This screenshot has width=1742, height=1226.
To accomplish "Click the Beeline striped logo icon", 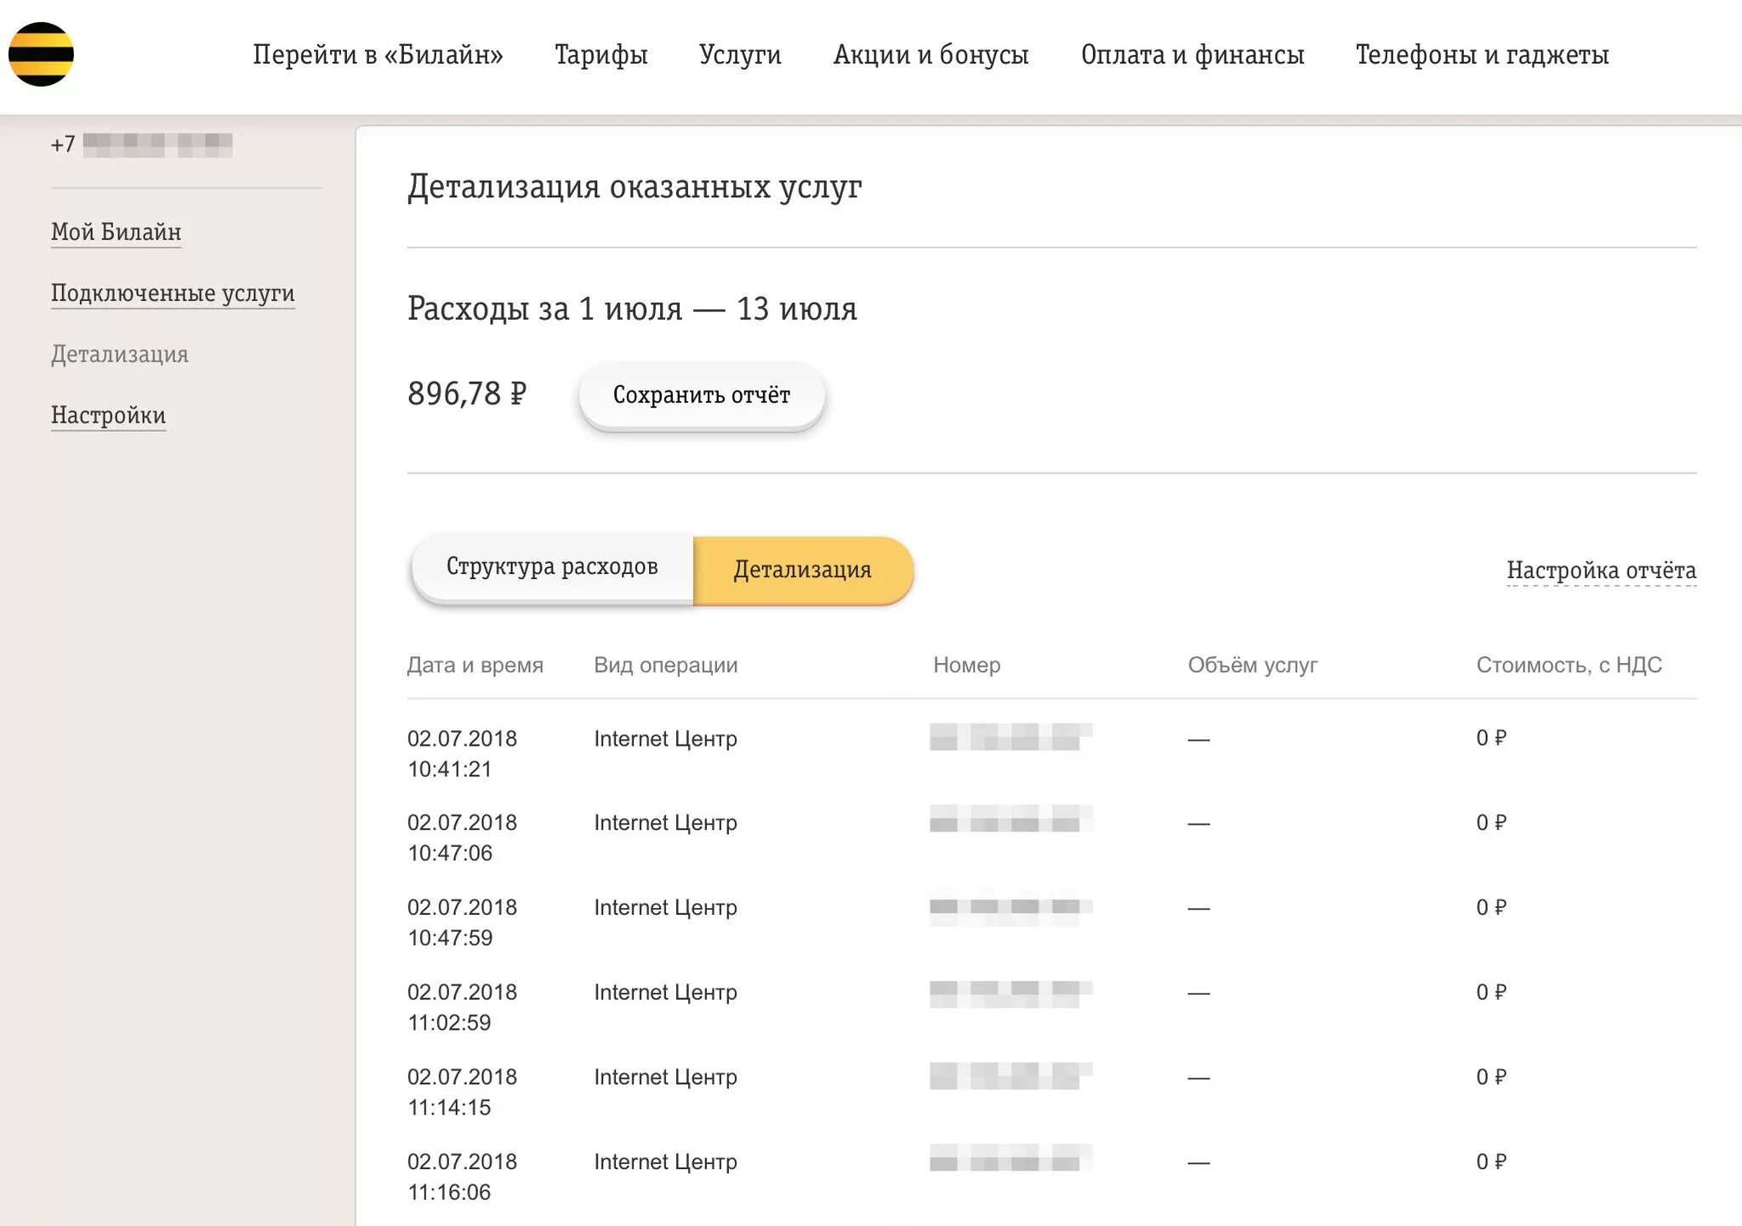I will coord(41,54).
